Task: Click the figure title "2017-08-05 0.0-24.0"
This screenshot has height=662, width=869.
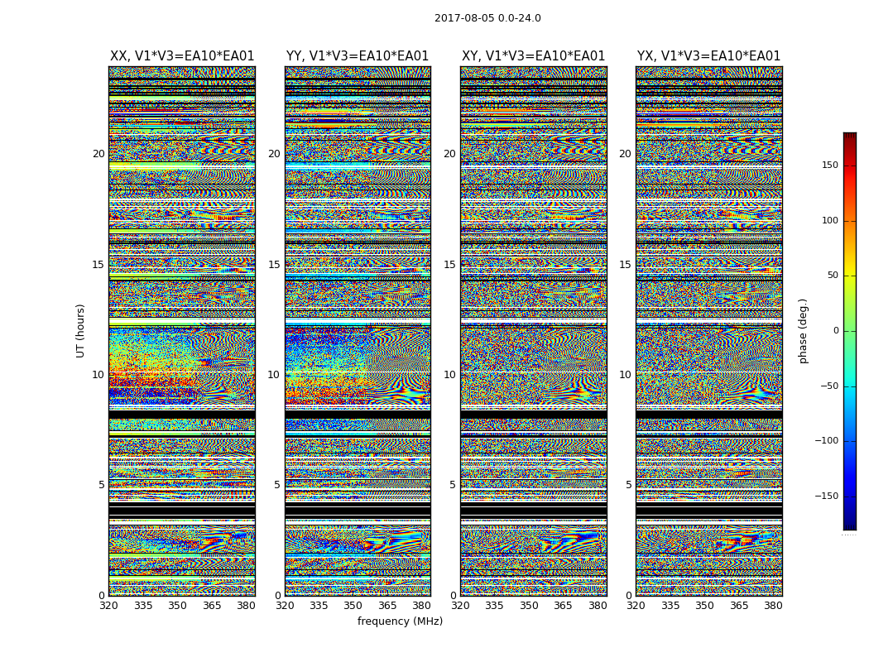Action: click(x=487, y=18)
